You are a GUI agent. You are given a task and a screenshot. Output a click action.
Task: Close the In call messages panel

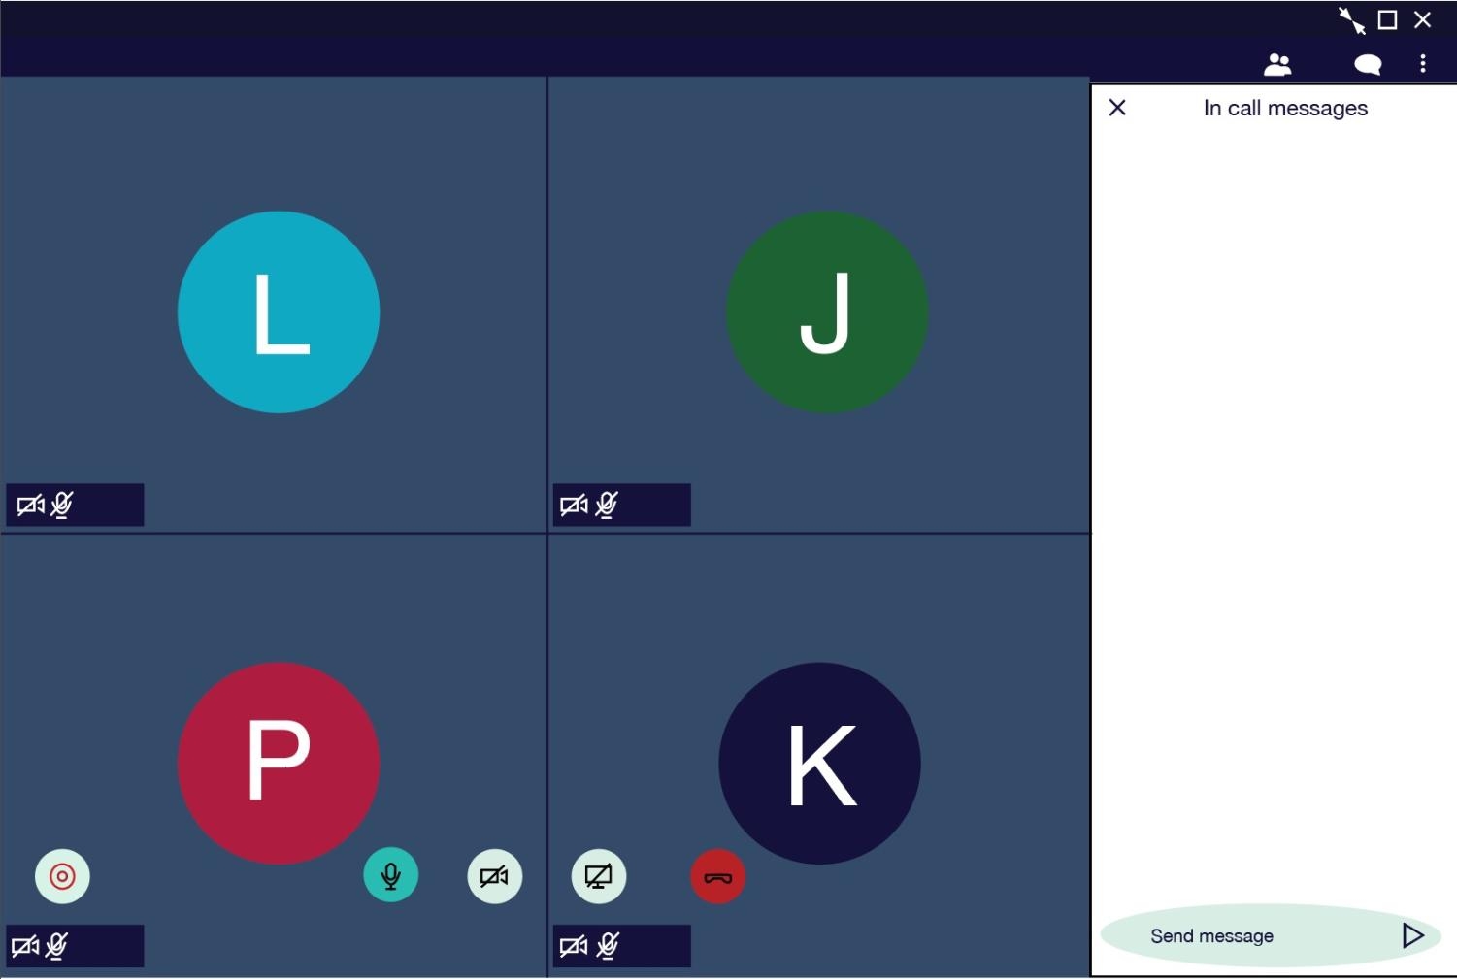pyautogui.click(x=1117, y=108)
